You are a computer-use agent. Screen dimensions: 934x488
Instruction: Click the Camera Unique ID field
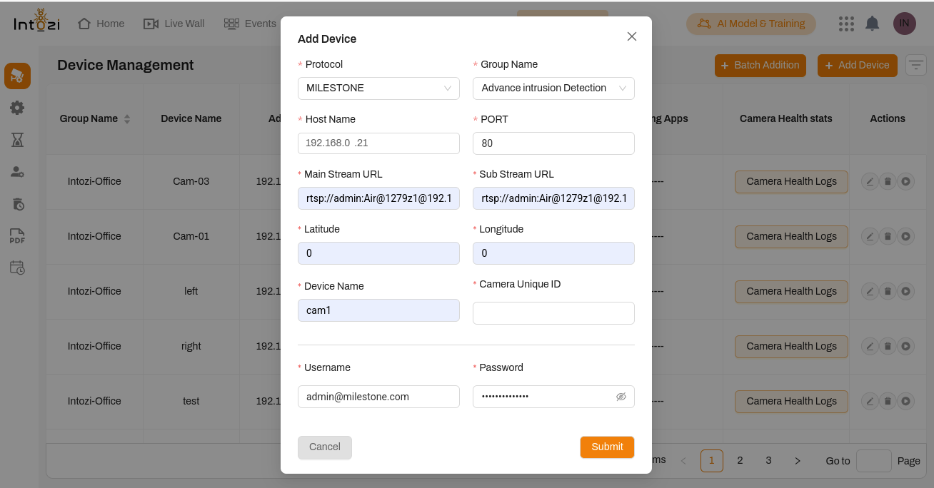(553, 313)
